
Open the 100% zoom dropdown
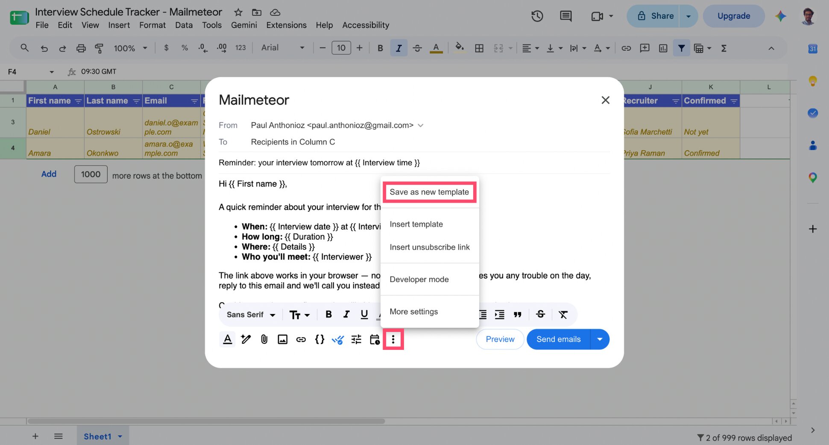[130, 48]
